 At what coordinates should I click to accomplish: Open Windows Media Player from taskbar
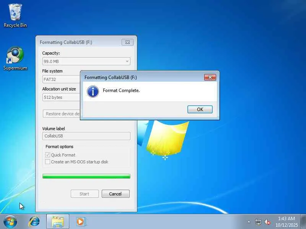(x=80, y=222)
